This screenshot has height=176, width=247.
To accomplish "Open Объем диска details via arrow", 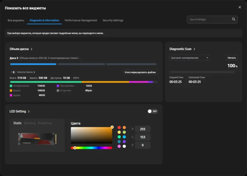I will 32,49.
